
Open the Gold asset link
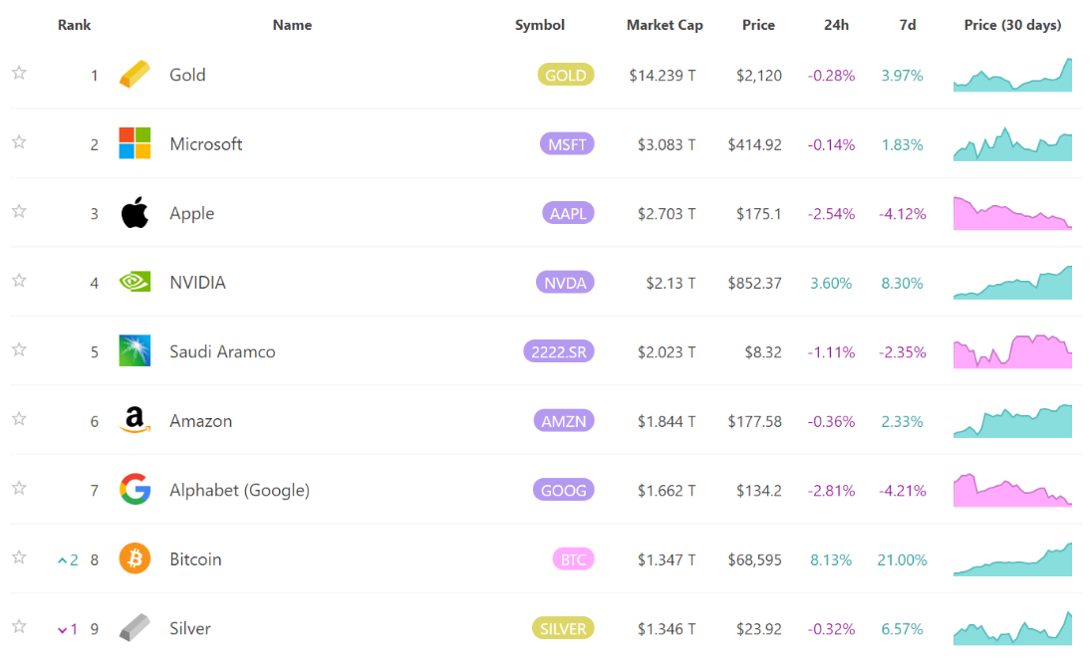[x=187, y=75]
